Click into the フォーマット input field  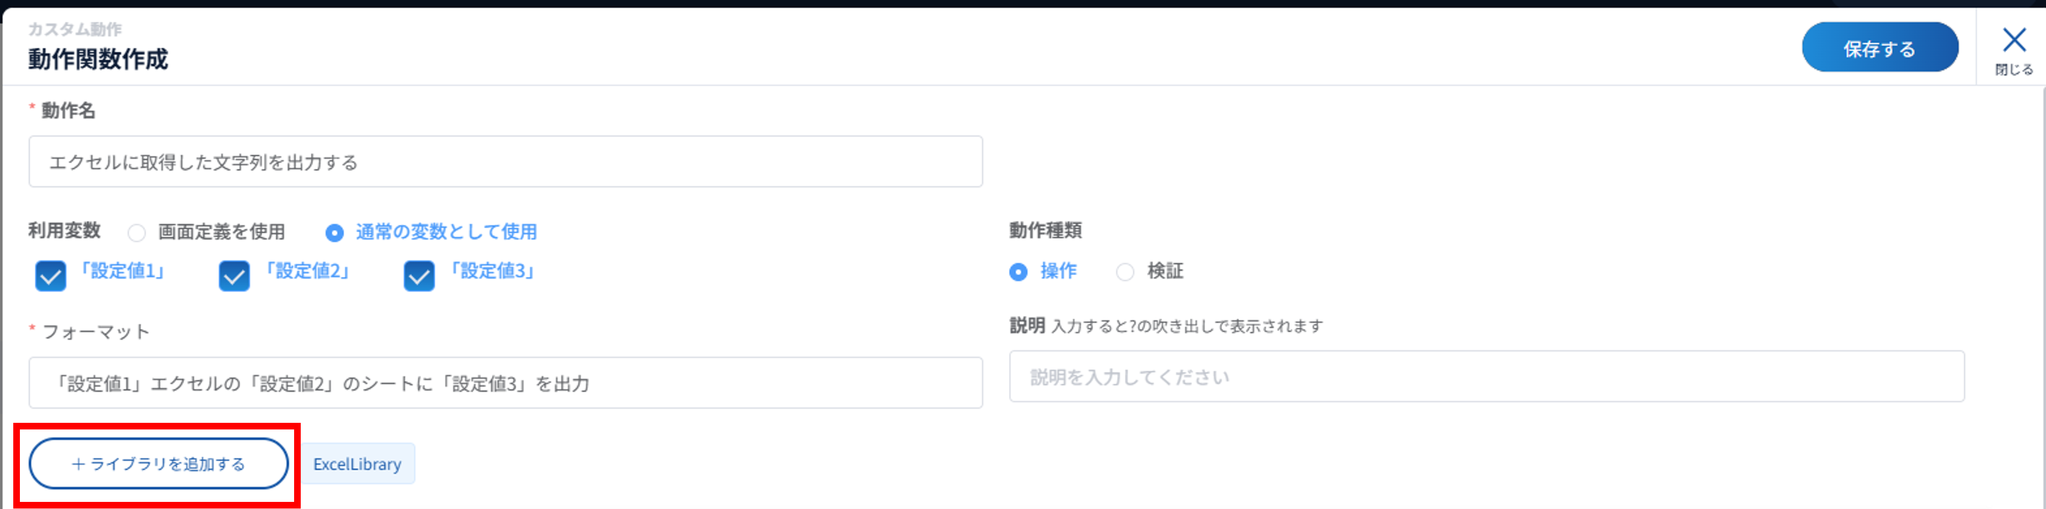click(505, 384)
